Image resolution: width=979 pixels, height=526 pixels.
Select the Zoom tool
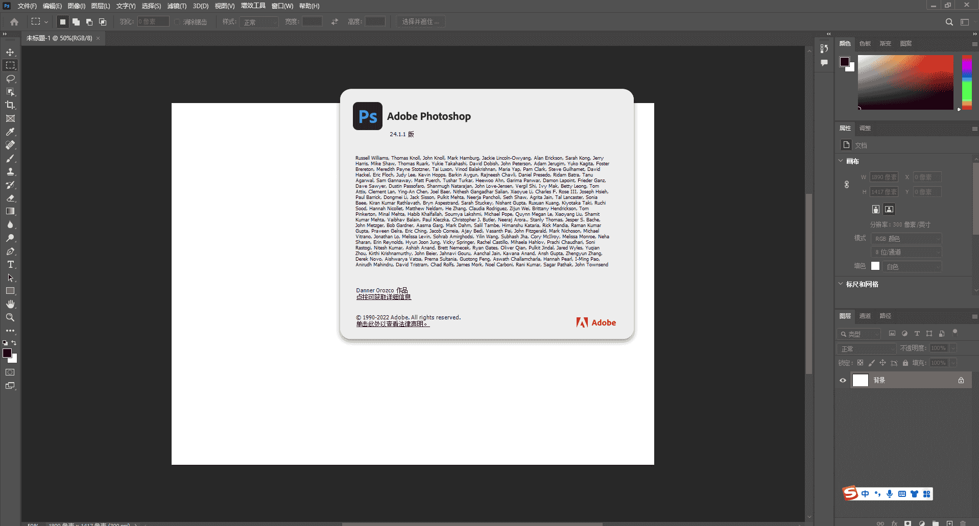coord(10,317)
